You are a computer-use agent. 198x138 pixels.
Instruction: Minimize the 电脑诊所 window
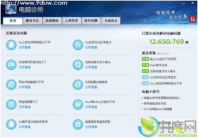(184, 3)
